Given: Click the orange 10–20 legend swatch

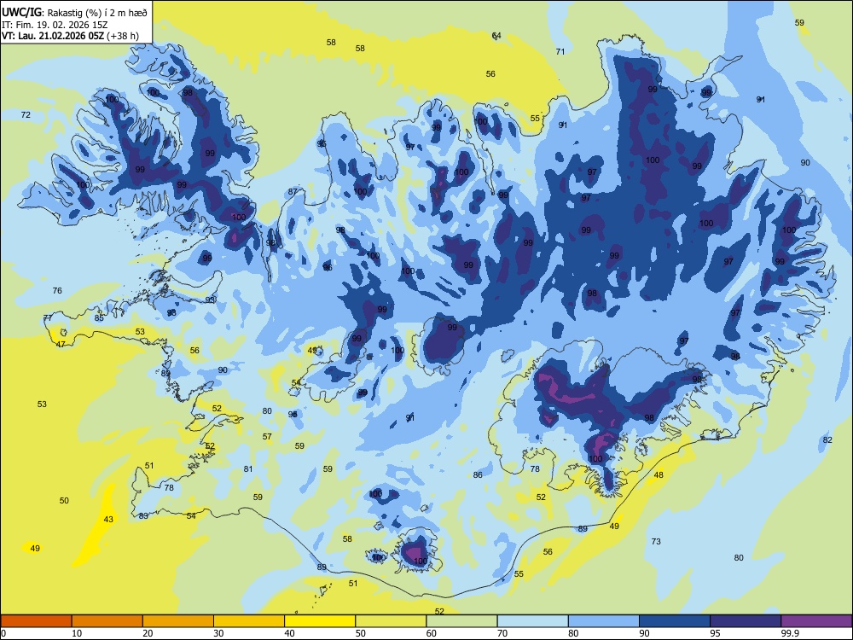Looking at the screenshot, I should click(107, 621).
